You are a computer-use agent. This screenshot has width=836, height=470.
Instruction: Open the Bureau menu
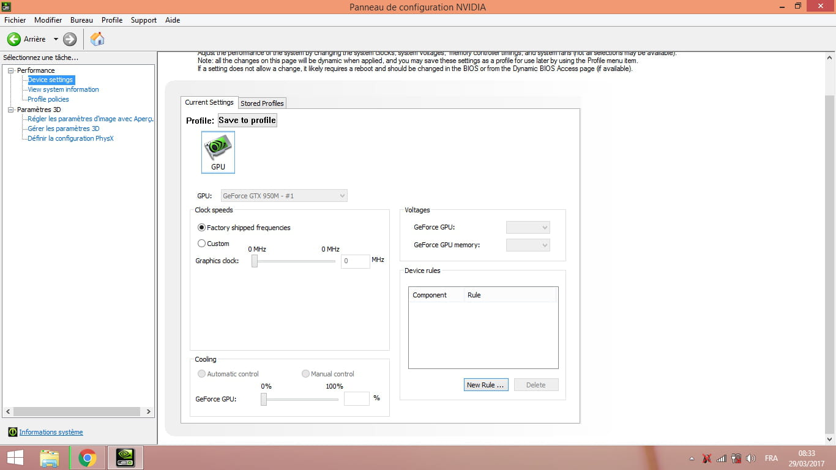pyautogui.click(x=81, y=20)
